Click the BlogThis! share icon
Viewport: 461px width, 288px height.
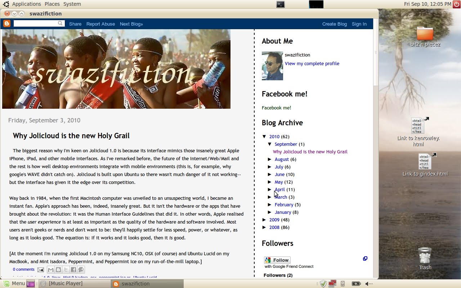58,270
